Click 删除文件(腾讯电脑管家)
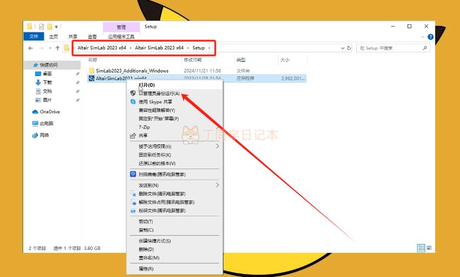 point(162,194)
